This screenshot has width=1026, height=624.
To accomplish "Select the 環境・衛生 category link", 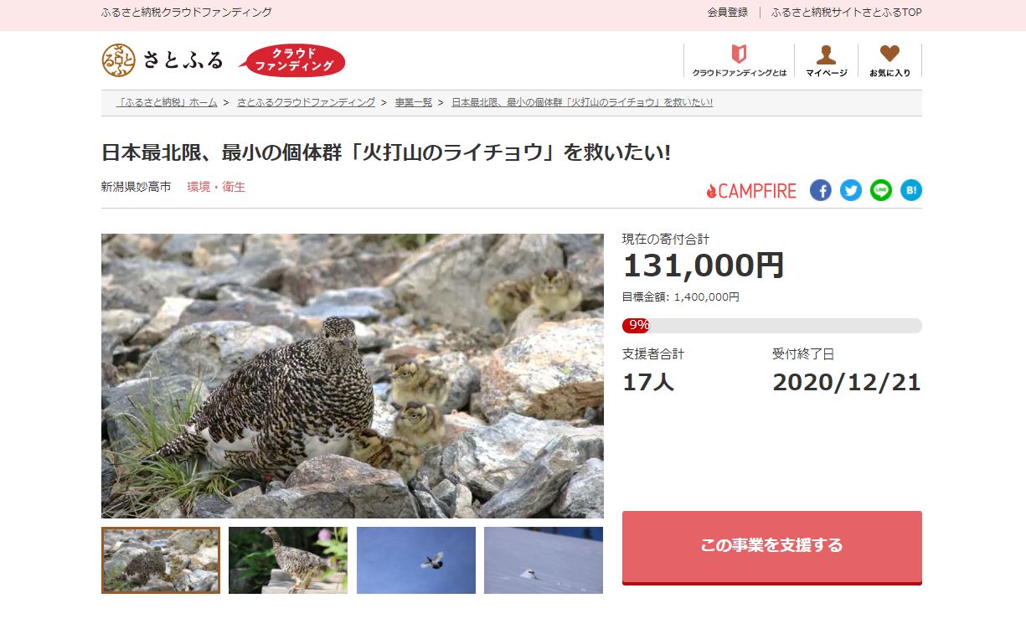I will click(x=216, y=187).
